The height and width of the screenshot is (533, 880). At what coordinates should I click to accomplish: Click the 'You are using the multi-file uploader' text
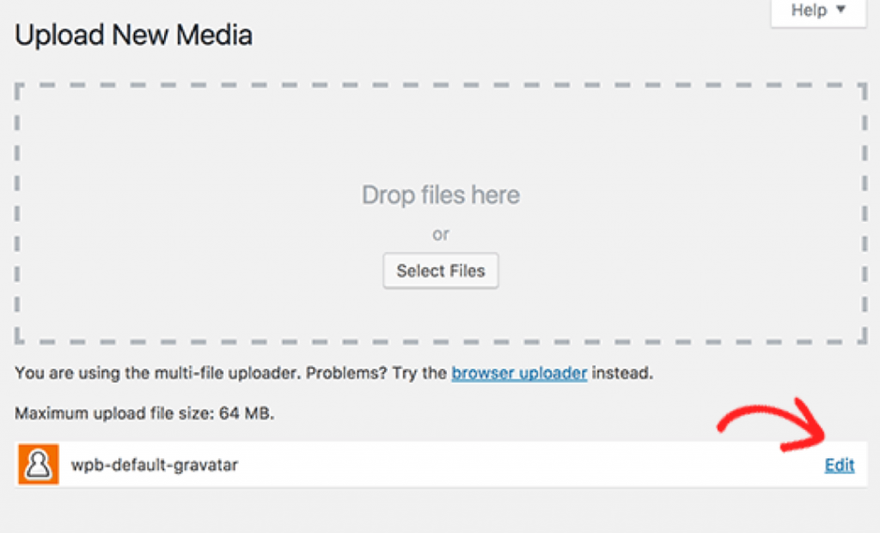(x=158, y=373)
